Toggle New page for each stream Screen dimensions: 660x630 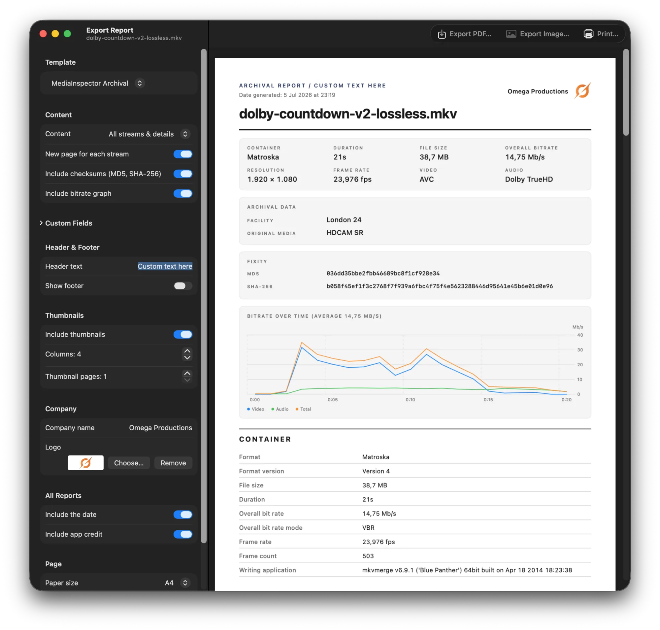click(183, 154)
